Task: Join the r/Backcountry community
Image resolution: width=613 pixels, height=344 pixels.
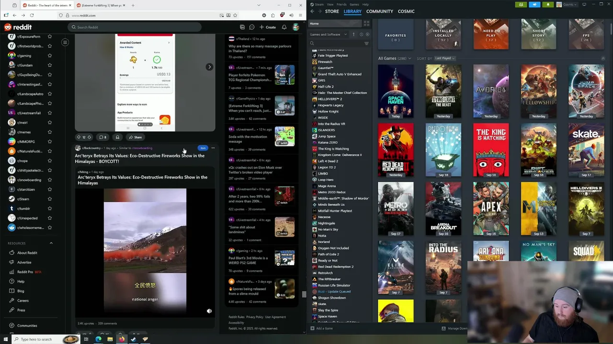Action: pyautogui.click(x=203, y=148)
